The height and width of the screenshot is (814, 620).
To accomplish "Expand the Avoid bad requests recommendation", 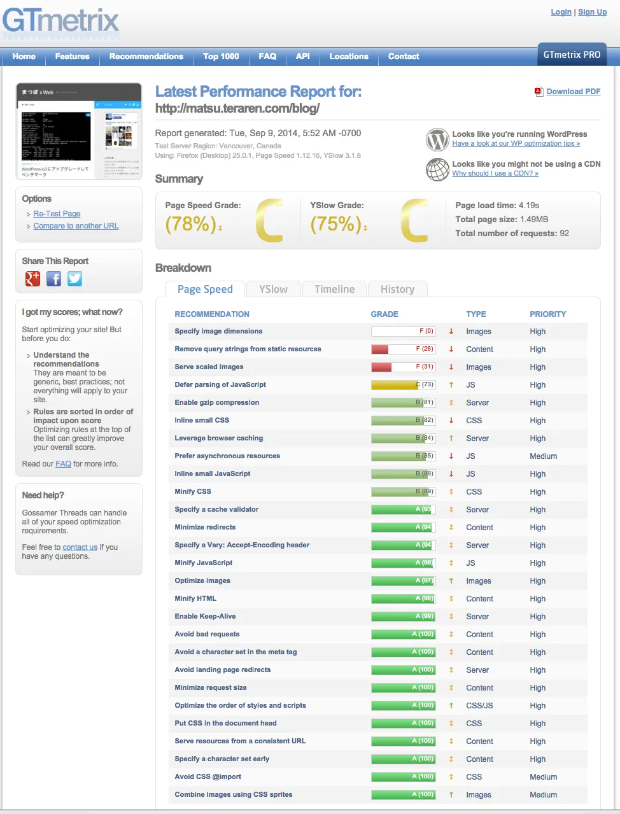I will (x=207, y=634).
